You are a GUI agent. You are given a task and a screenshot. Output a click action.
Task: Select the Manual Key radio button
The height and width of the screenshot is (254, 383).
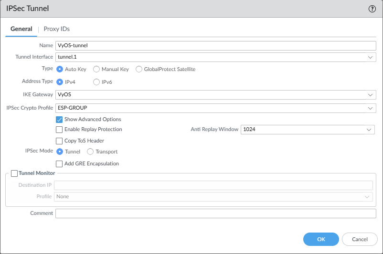tap(96, 69)
